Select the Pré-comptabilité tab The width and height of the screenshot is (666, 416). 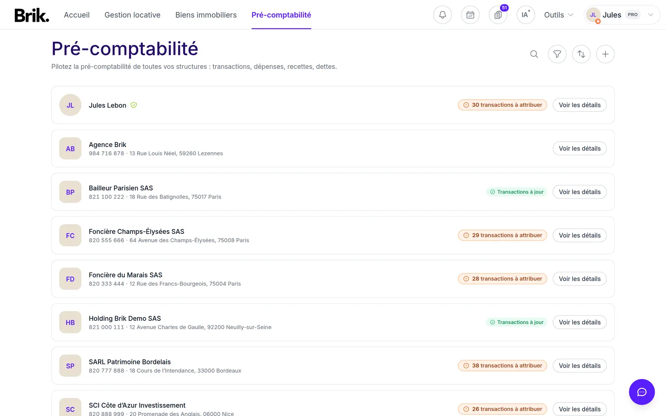click(281, 15)
